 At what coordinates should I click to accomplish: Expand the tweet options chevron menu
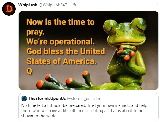coord(156,4)
